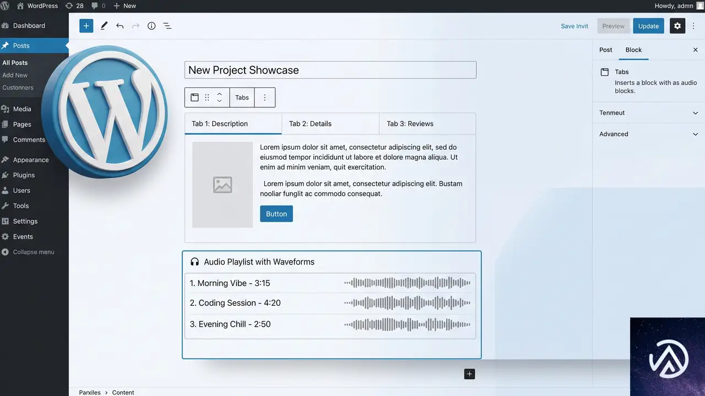Toggle the settings gear sidebar
705x396 pixels.
click(x=677, y=26)
